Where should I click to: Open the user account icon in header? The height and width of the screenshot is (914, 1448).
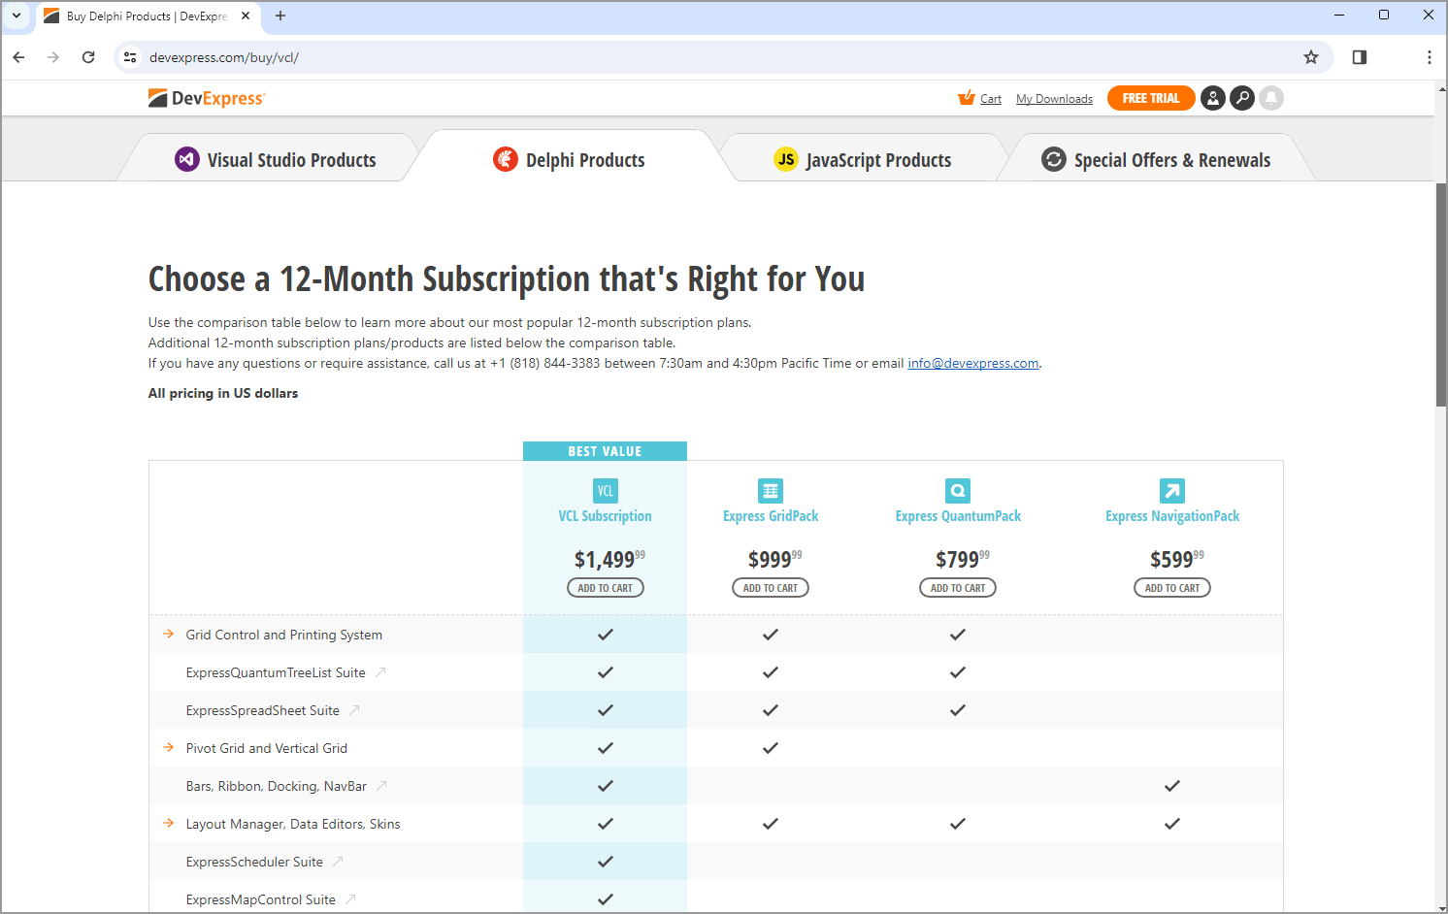tap(1212, 98)
